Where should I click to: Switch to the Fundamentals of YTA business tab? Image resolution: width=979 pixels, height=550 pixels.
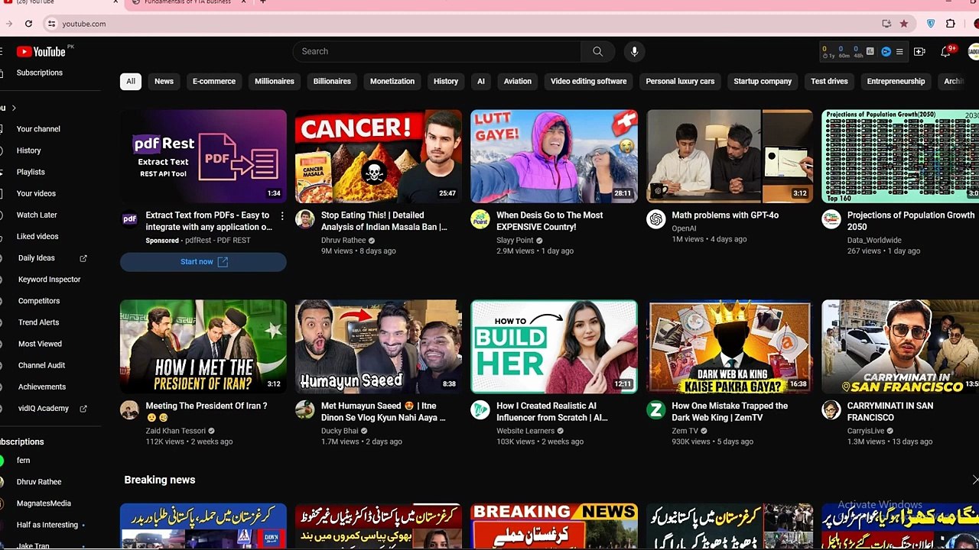tap(187, 2)
